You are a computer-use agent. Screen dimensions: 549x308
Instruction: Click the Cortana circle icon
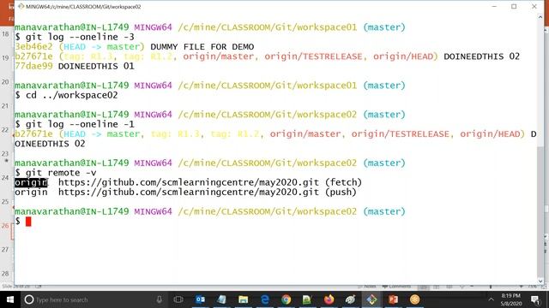tap(29, 299)
